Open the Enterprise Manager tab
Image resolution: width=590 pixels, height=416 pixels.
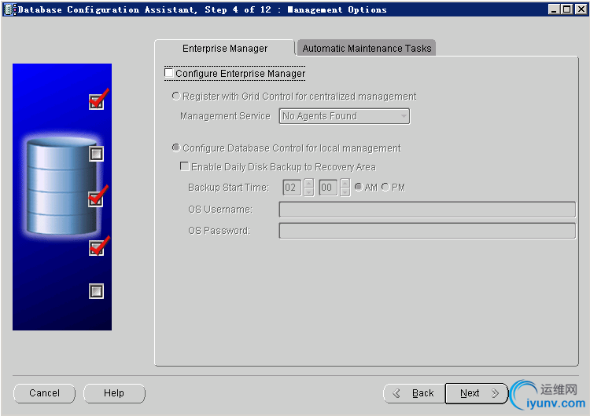point(225,49)
